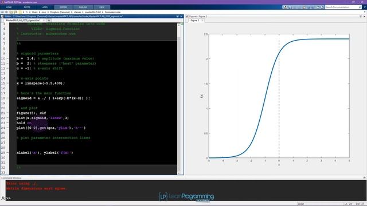Click the code analyzer status indicator
This screenshot has width=367, height=206.
click(182, 24)
